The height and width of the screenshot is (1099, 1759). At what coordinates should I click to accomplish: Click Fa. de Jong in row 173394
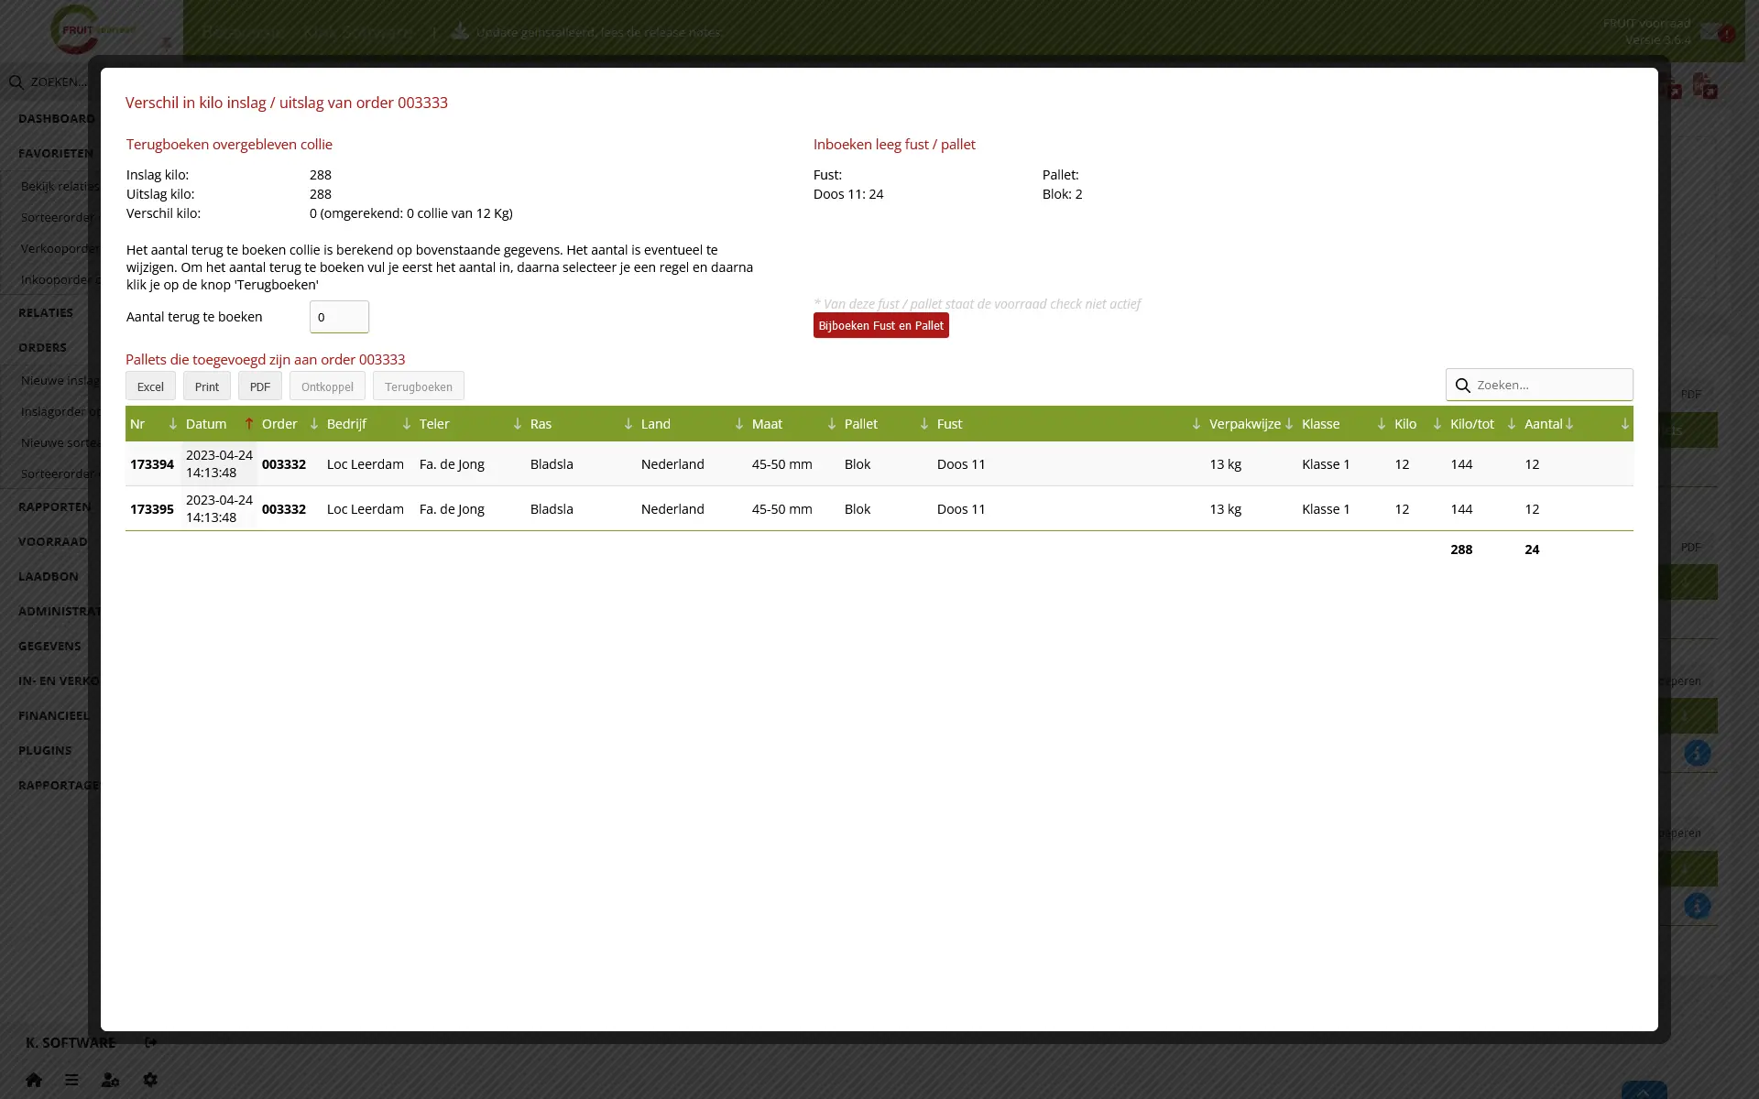452,464
